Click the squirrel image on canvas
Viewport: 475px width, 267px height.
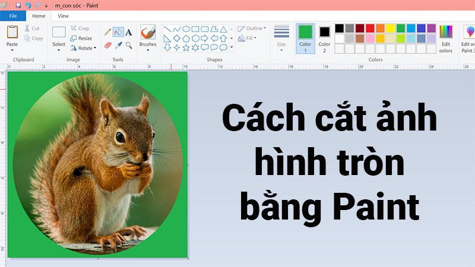click(x=97, y=164)
